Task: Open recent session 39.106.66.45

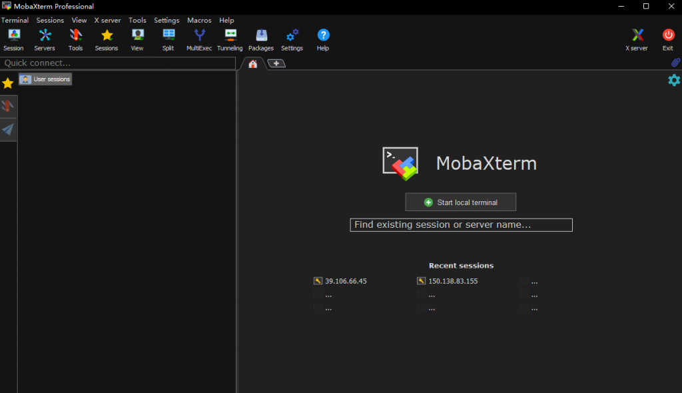Action: tap(345, 281)
